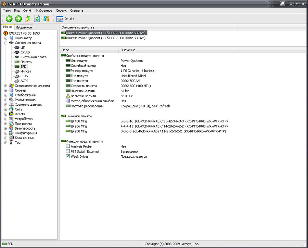Tick the Analysis Probe checkbox
Screen dimensions: 308x248
(x=68, y=146)
